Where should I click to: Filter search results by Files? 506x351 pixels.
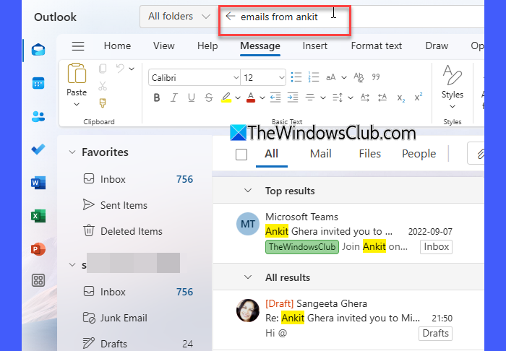click(370, 154)
